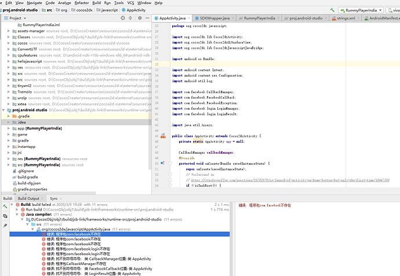
Task: Switch to the AppActivity.java editor tab
Action: (x=172, y=18)
